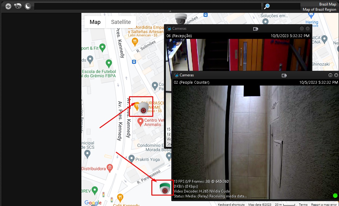This screenshot has width=339, height=206.
Task: Click the Café Kennedy restaurant pin
Action: 120,198
